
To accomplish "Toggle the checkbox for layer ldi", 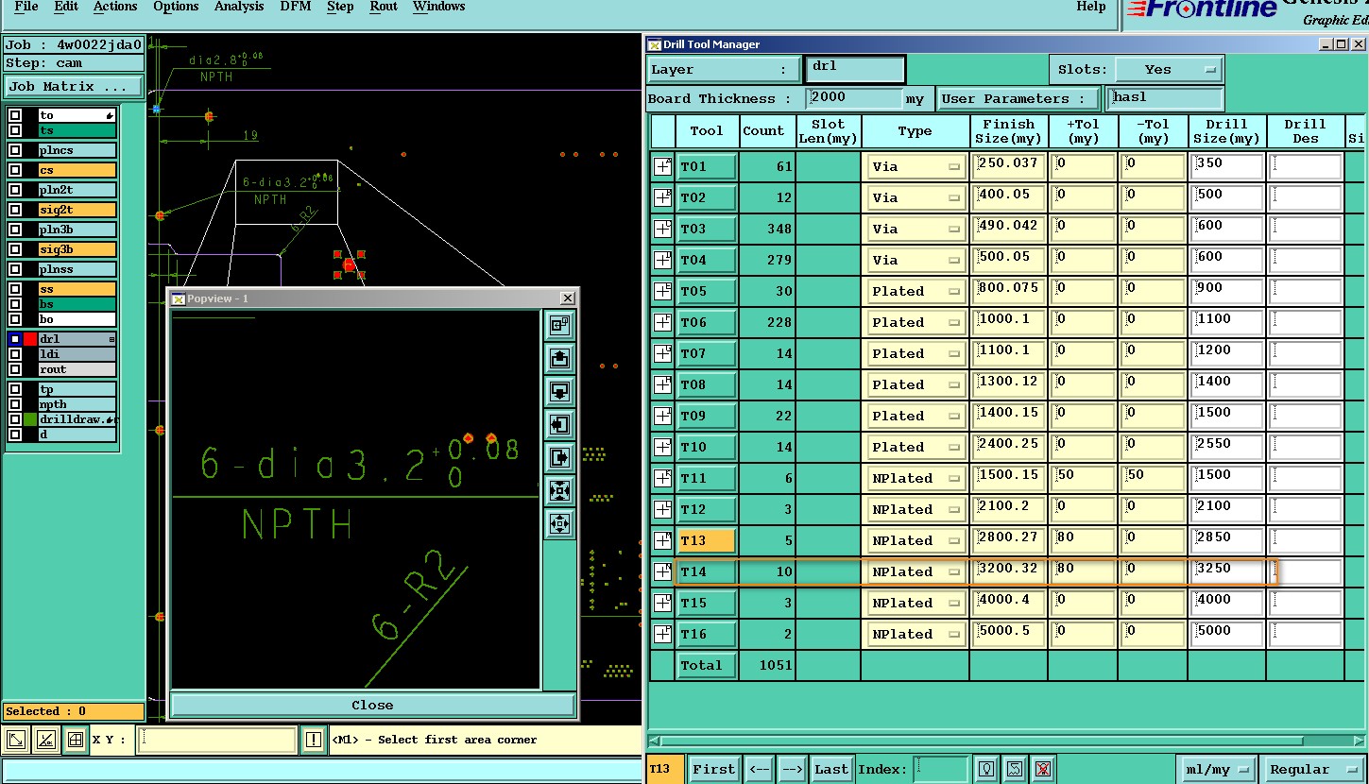I will pos(15,354).
